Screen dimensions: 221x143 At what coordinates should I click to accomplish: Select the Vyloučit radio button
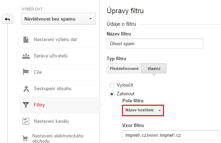(112, 85)
